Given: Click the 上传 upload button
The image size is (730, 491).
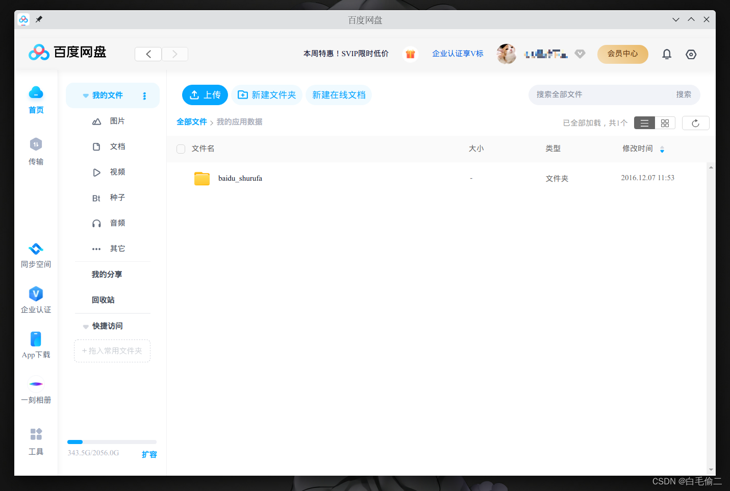Looking at the screenshot, I should (205, 95).
